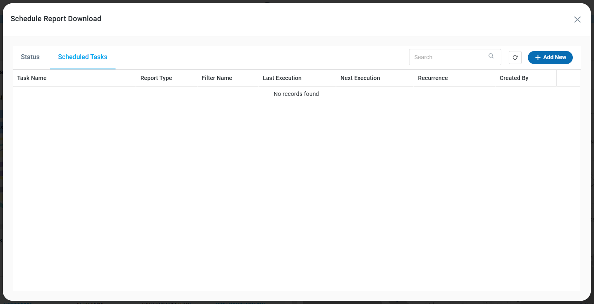Click the Task Name column header
This screenshot has height=304, width=594.
(32, 78)
